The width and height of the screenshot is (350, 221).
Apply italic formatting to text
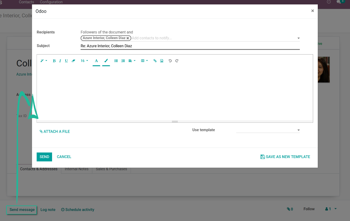point(60,61)
